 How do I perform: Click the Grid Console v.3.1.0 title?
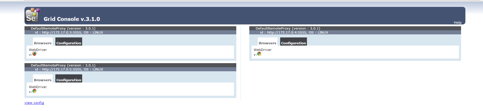pos(72,19)
